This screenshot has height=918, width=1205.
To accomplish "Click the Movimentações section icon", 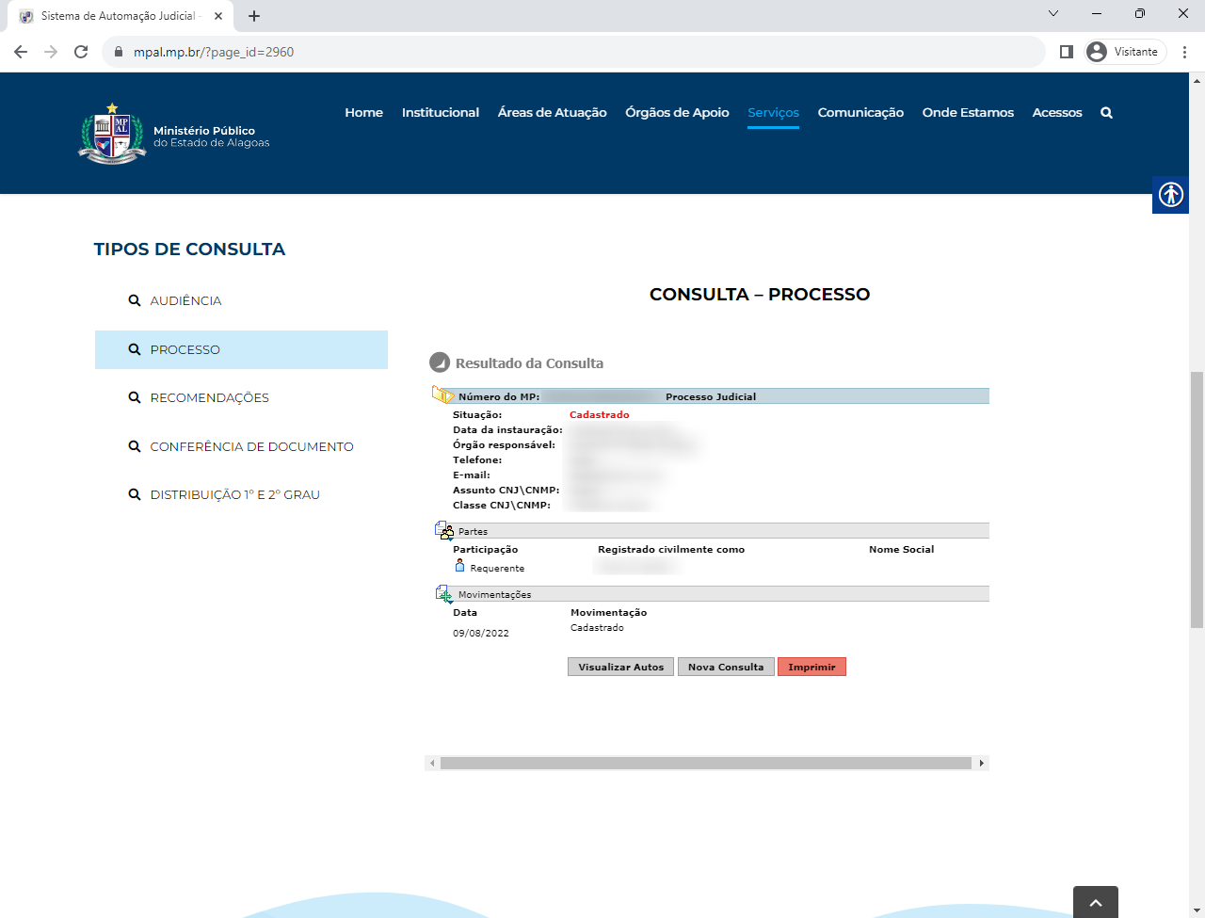I will pyautogui.click(x=444, y=594).
